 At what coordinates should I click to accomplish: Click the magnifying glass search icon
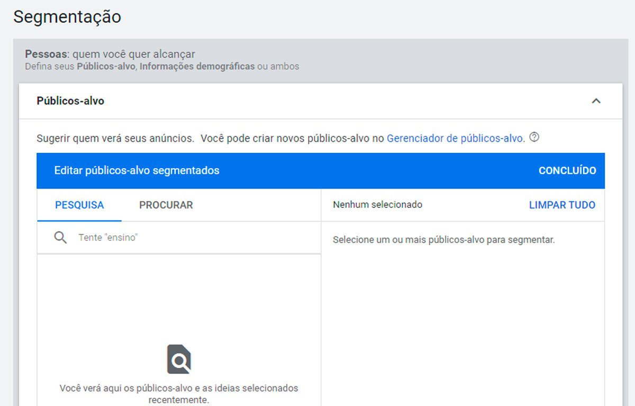click(x=60, y=237)
